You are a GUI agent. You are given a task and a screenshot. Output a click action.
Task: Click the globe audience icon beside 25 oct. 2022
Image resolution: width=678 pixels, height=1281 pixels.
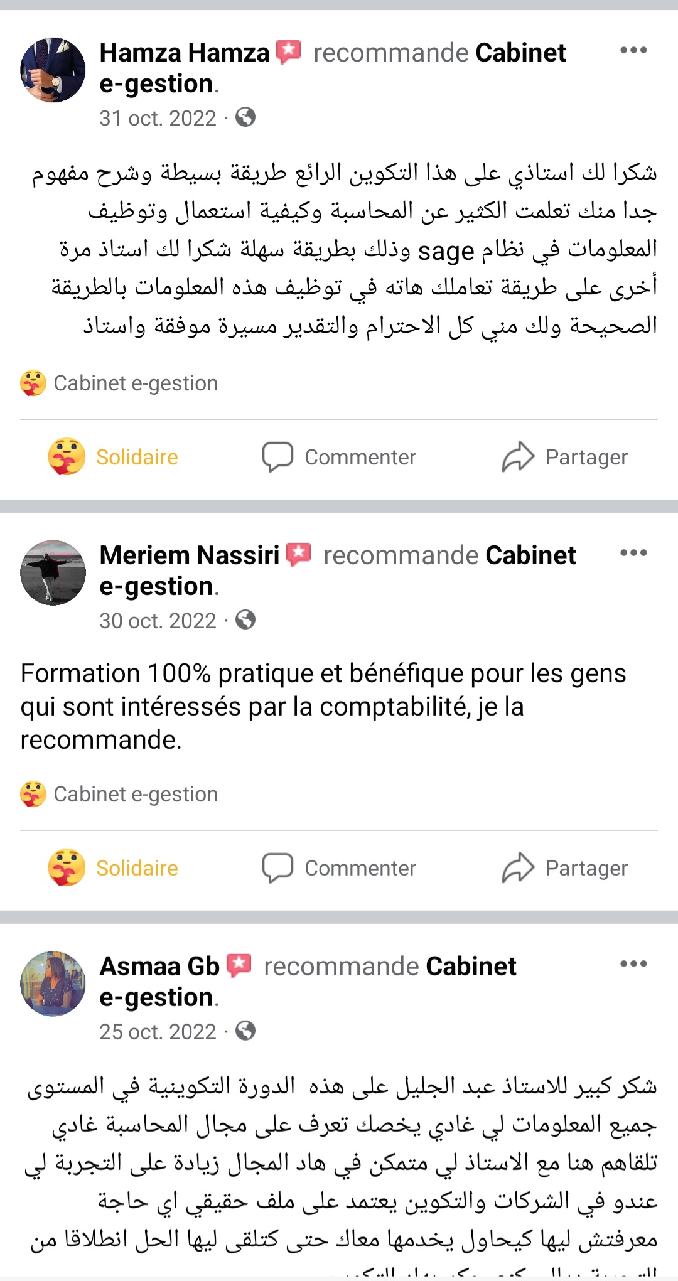pos(245,1031)
